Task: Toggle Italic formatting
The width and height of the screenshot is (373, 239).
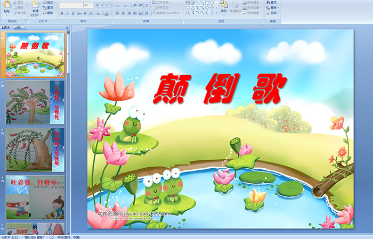Action: (x=67, y=13)
